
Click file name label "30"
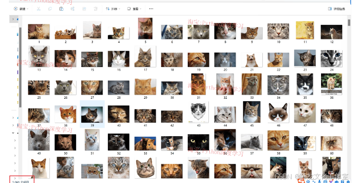[x=172, y=98]
